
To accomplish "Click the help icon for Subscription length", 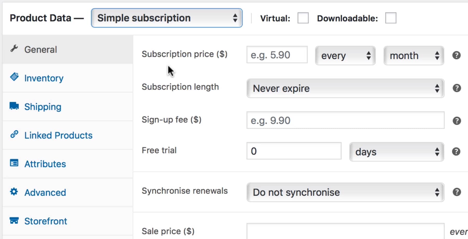I will [457, 88].
